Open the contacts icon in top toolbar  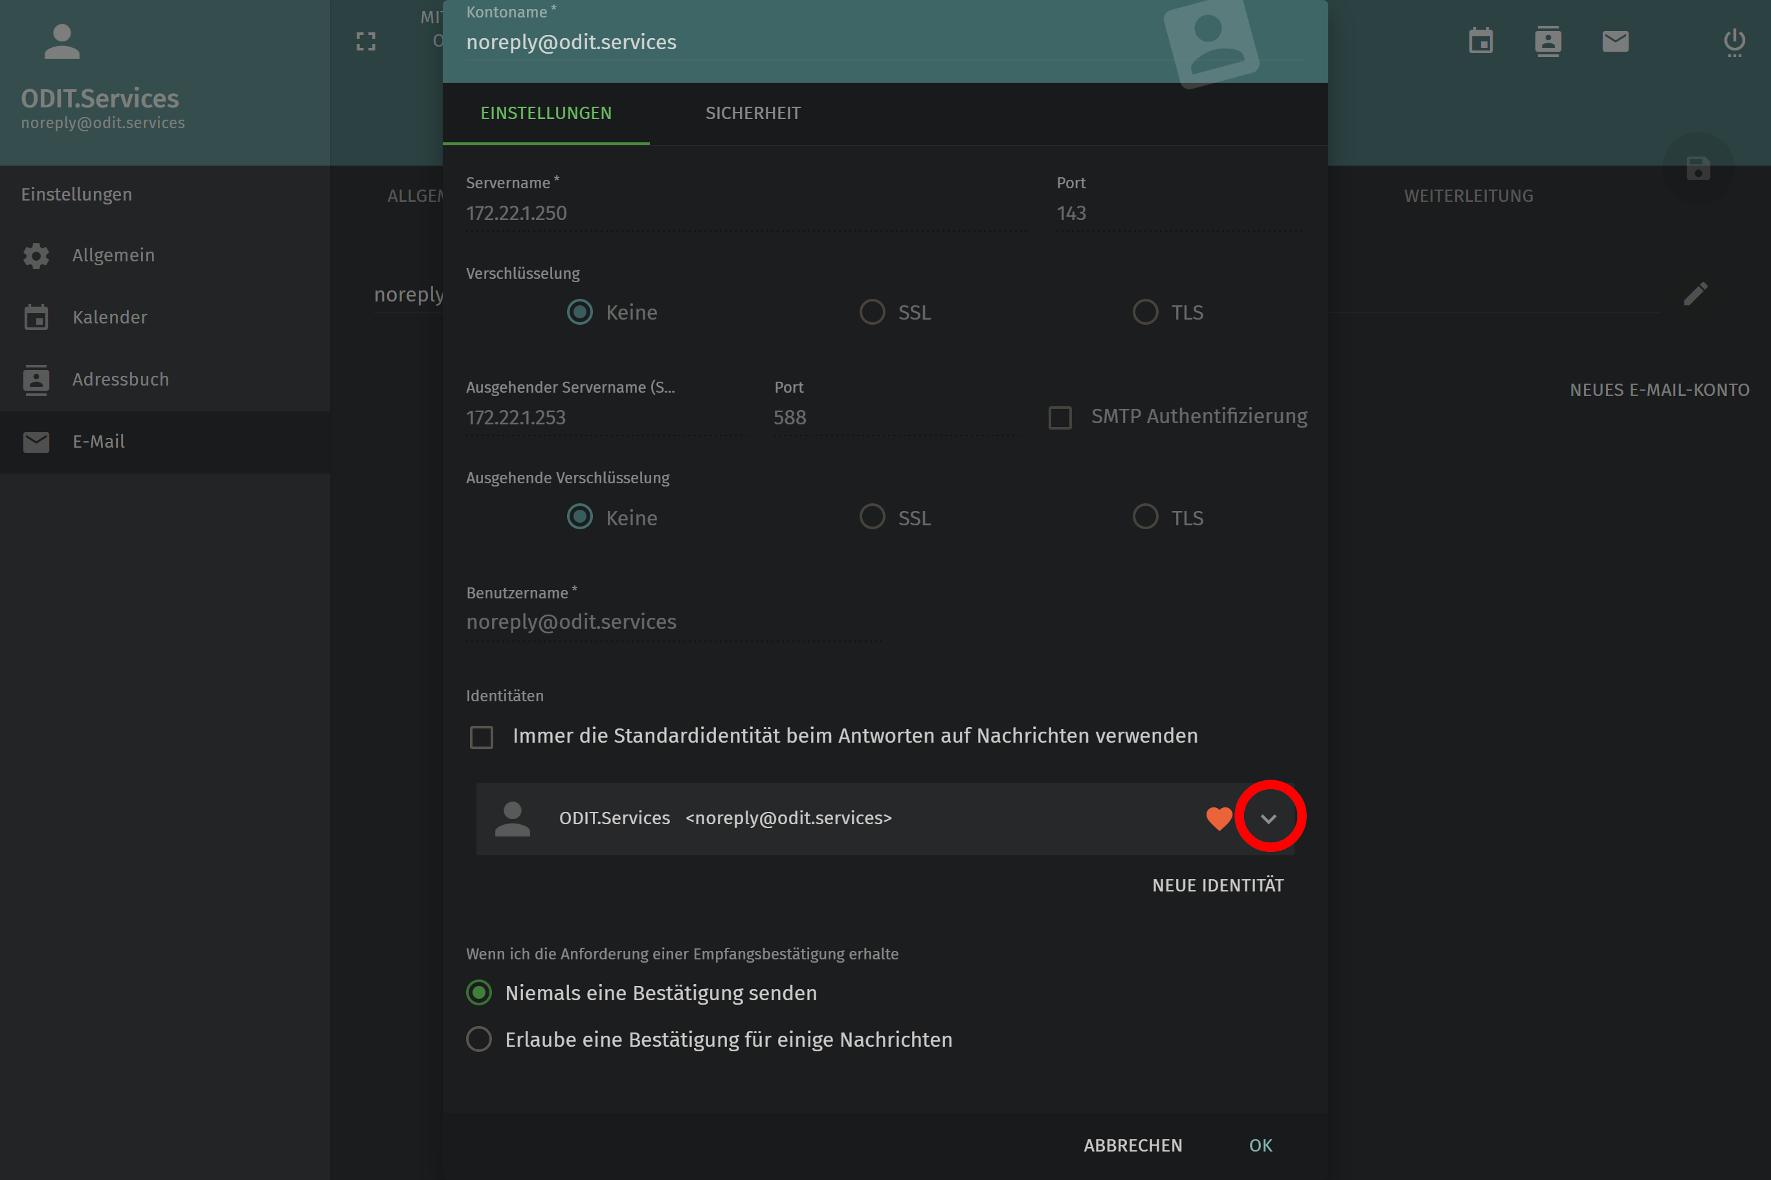(x=1548, y=41)
